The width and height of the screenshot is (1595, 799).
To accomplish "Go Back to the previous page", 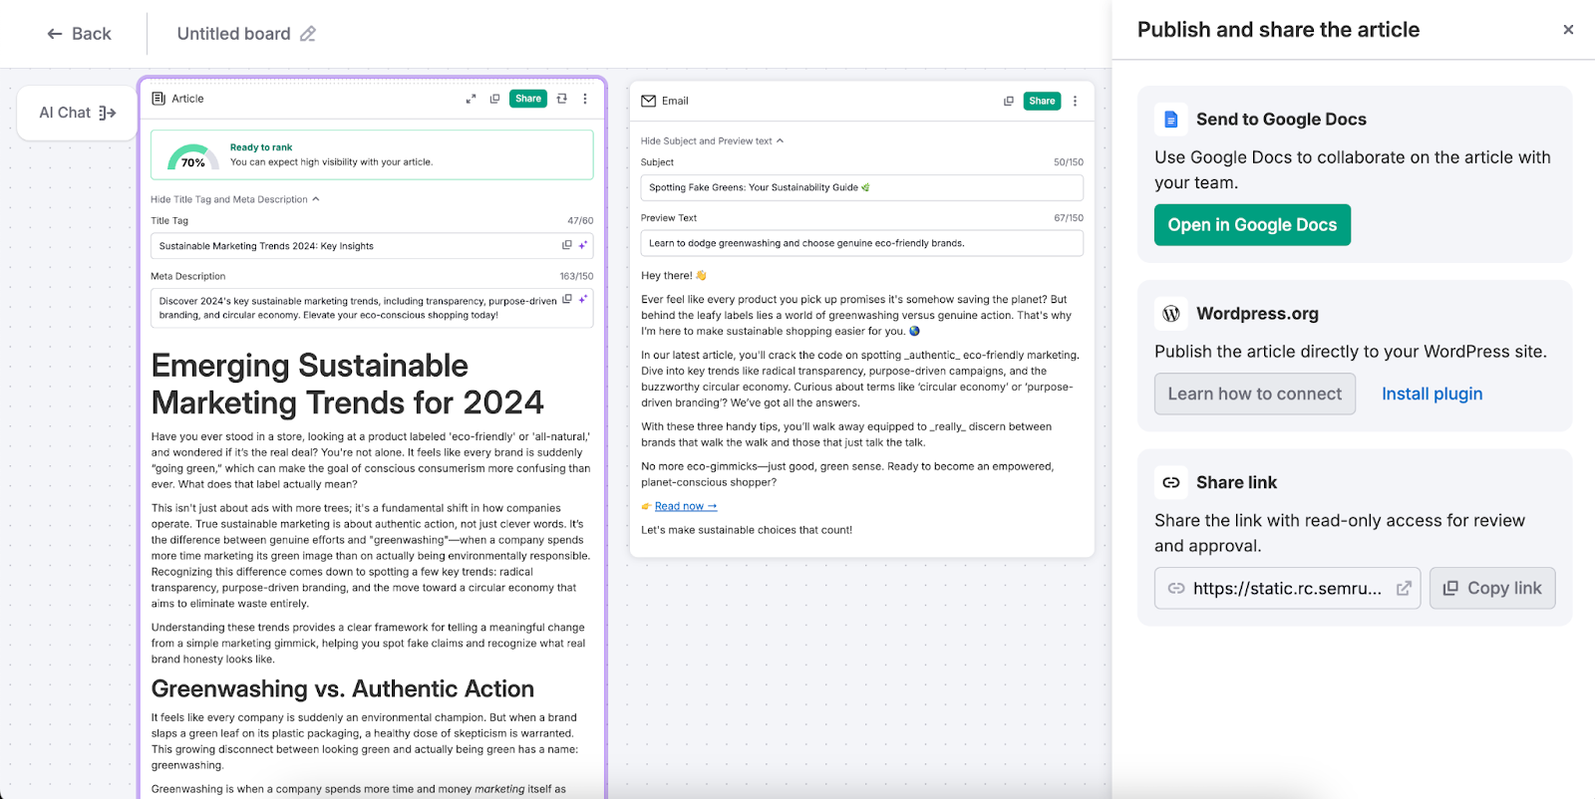I will point(79,34).
